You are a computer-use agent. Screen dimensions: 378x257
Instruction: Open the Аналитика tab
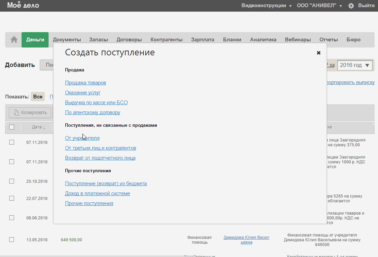tap(263, 40)
